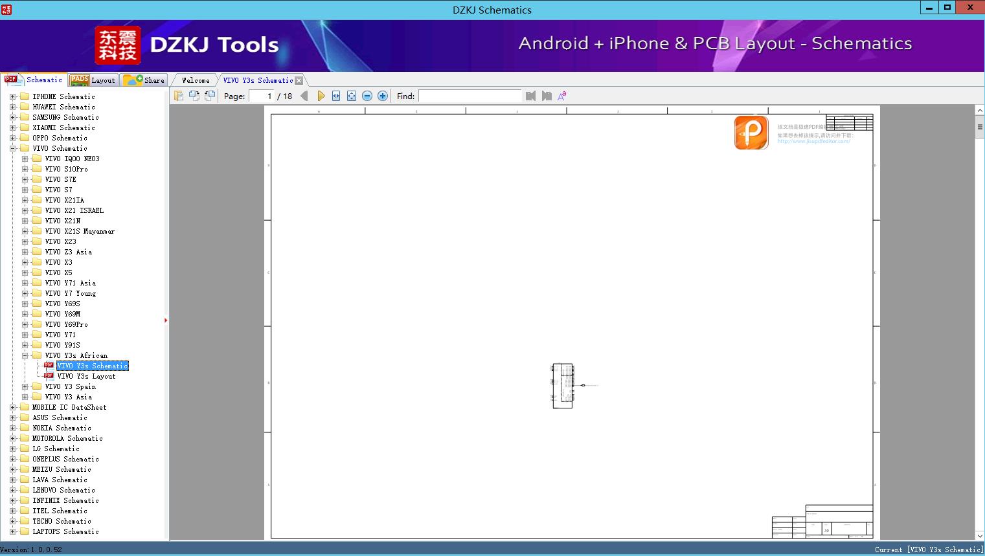Close the VIVO Y3s Schematic tab
The height and width of the screenshot is (556, 985).
coord(299,80)
